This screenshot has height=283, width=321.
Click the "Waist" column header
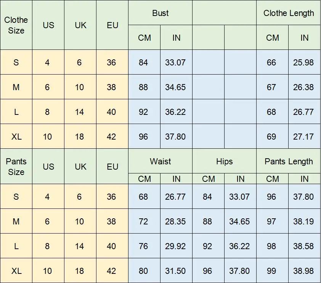[160, 161]
